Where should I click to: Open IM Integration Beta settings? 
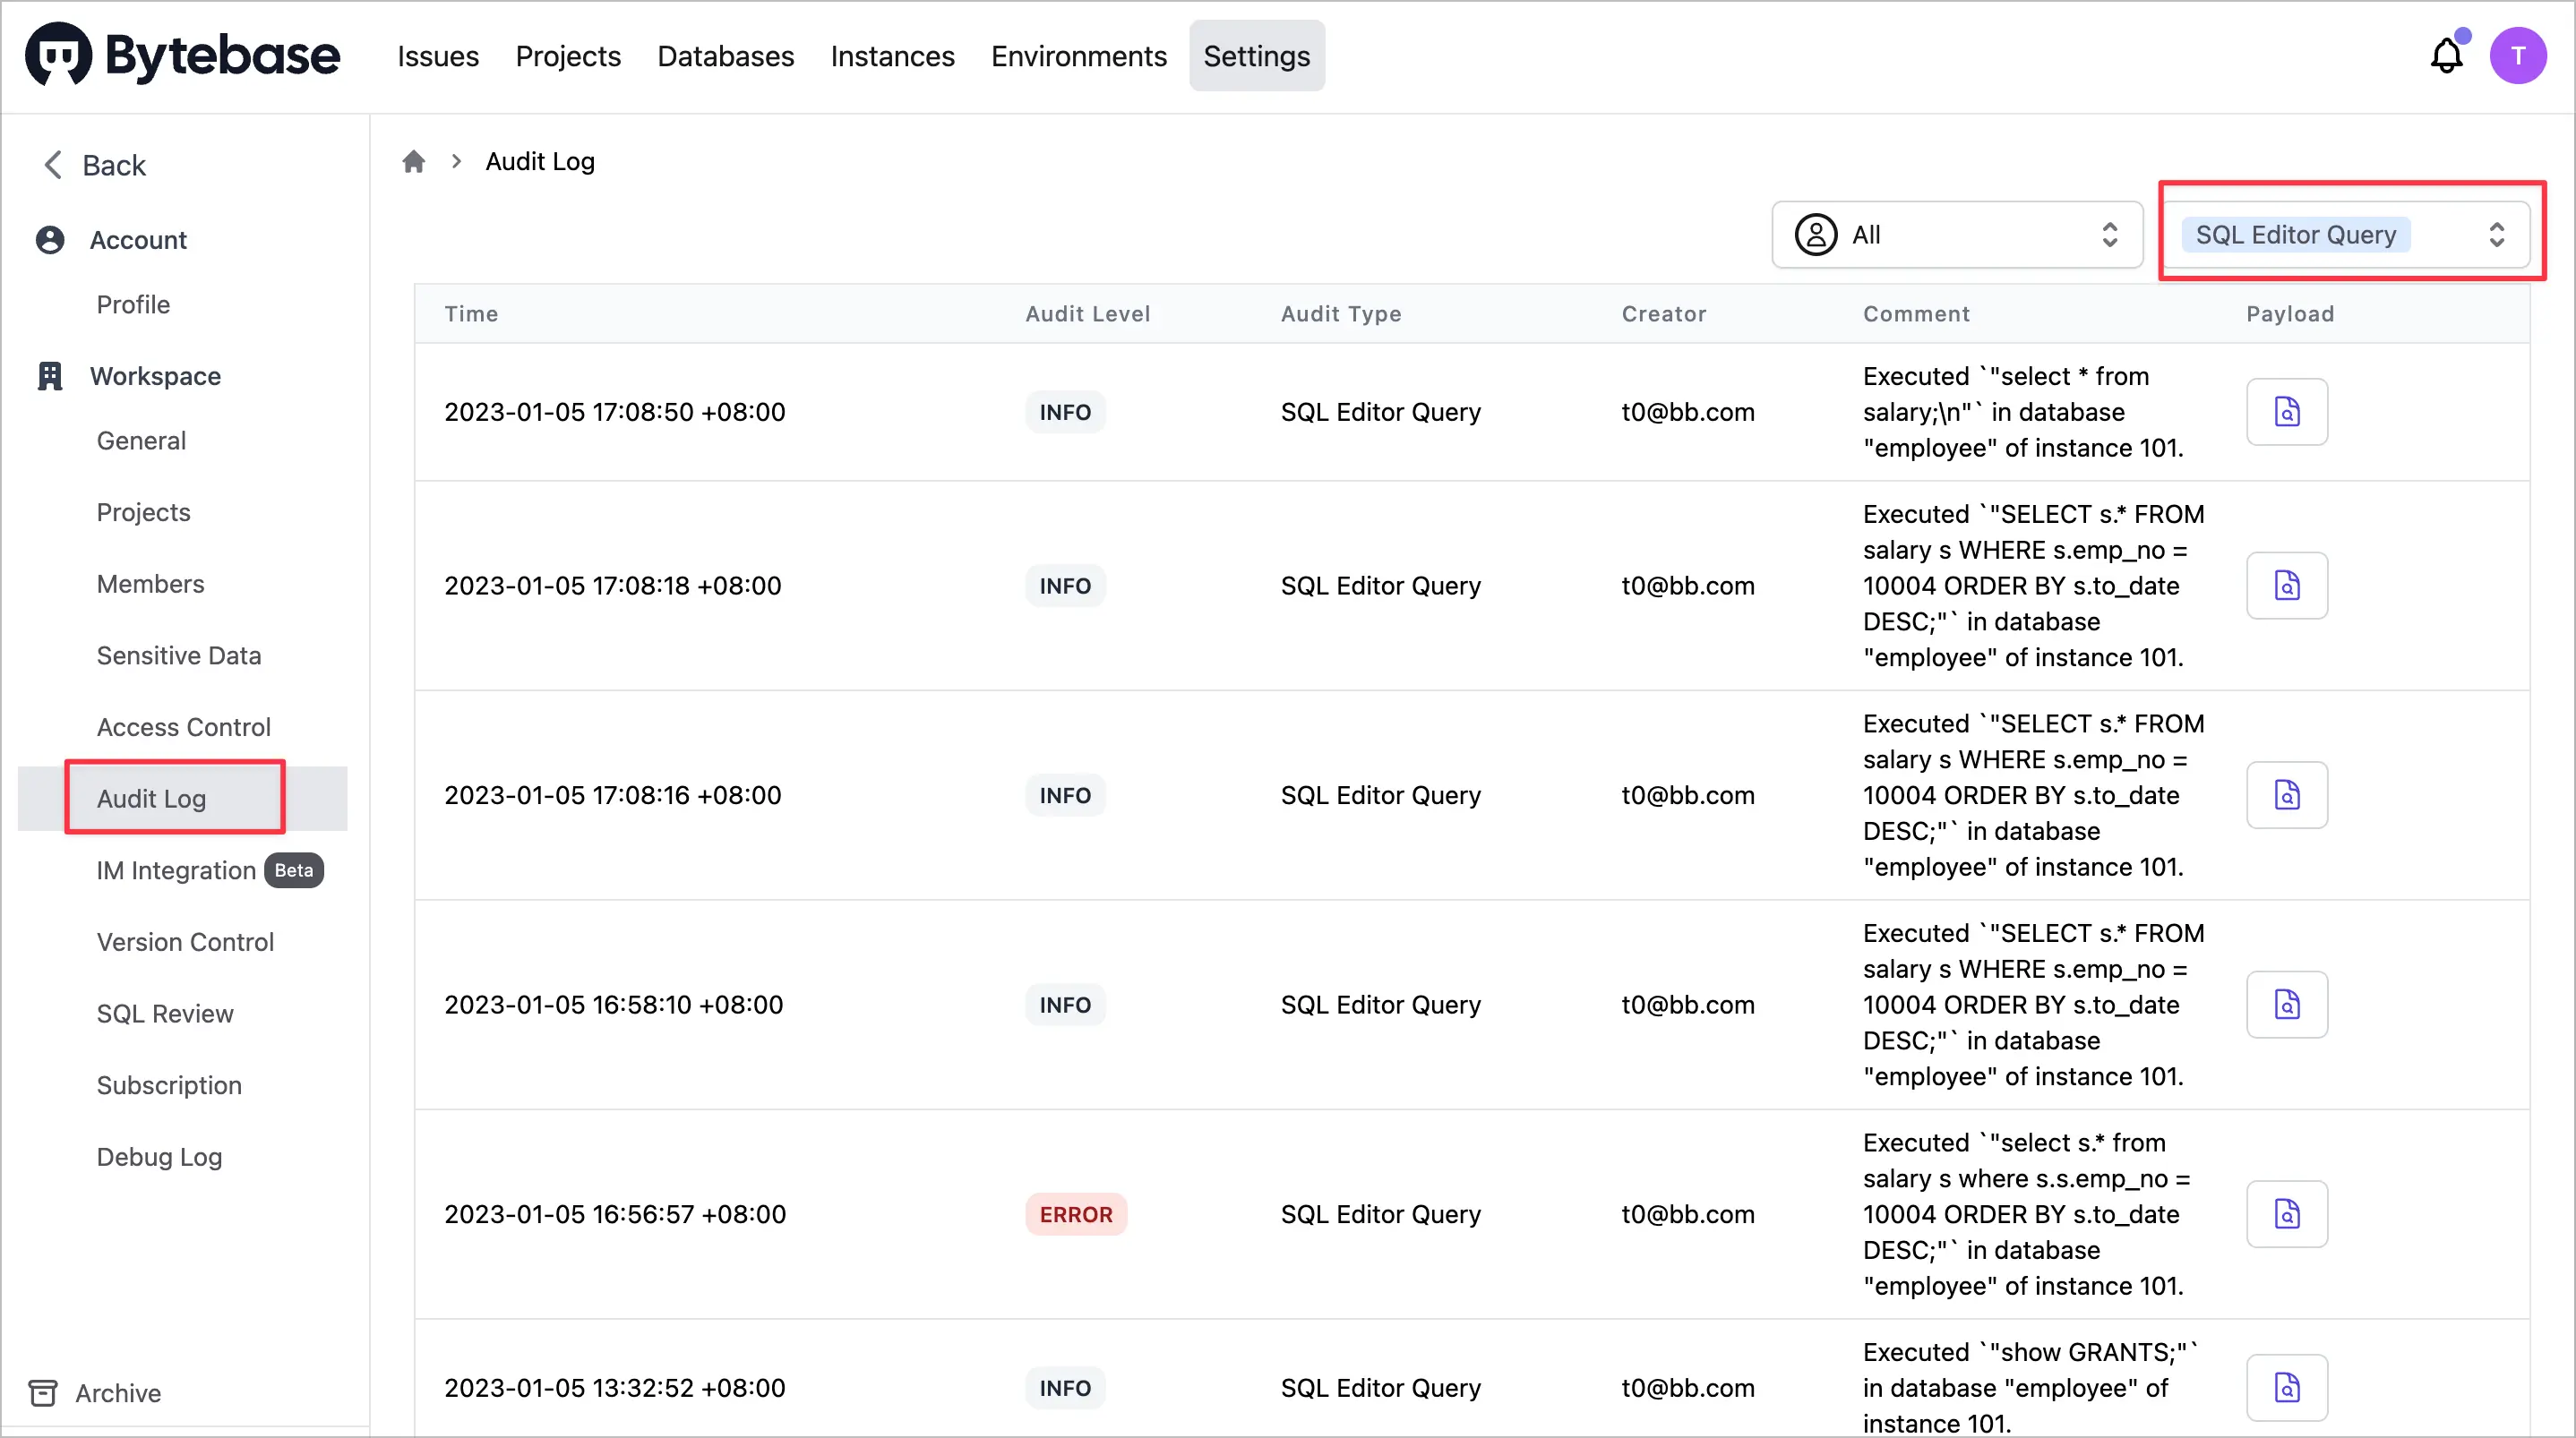[x=176, y=870]
